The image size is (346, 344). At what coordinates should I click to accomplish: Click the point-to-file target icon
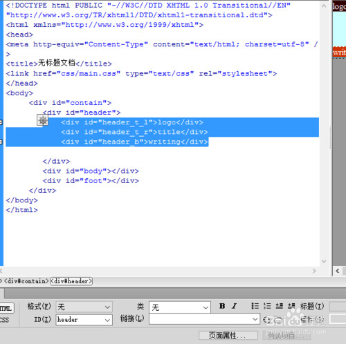pos(266,320)
